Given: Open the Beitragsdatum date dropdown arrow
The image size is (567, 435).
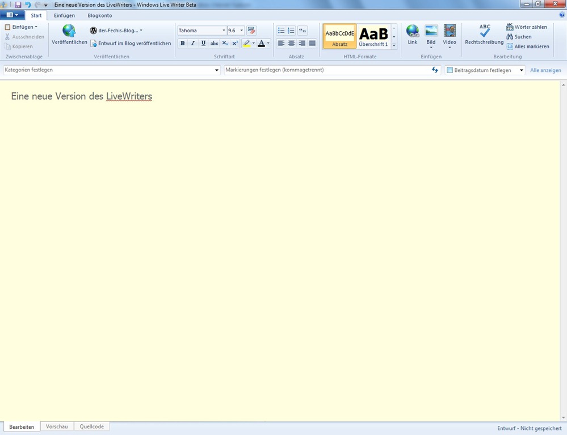Looking at the screenshot, I should (x=522, y=70).
